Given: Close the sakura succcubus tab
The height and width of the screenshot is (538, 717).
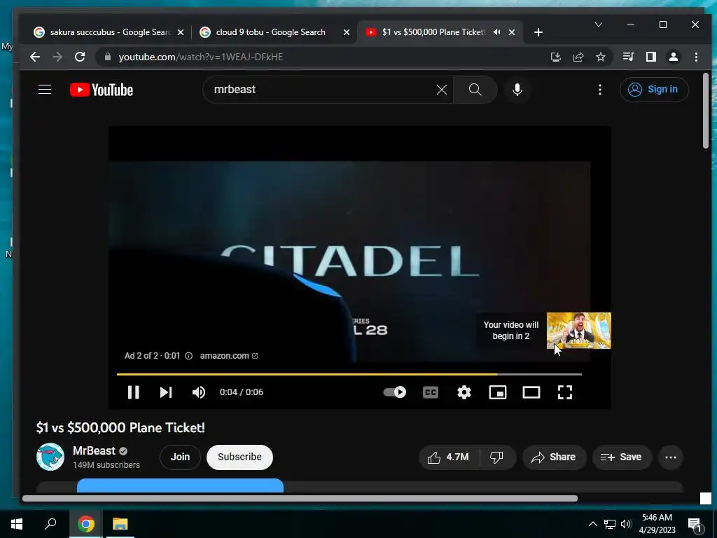Looking at the screenshot, I should point(181,32).
